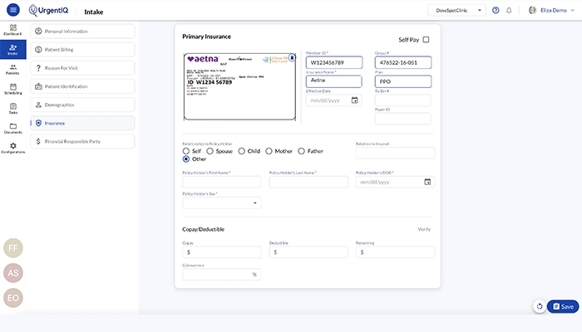This screenshot has width=582, height=332.
Task: Select Intake in the sidebar
Action: click(x=13, y=49)
